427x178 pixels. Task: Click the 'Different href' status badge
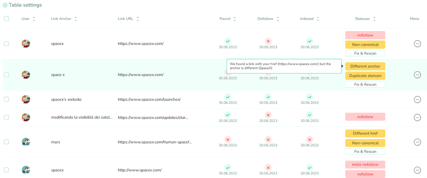(x=365, y=134)
